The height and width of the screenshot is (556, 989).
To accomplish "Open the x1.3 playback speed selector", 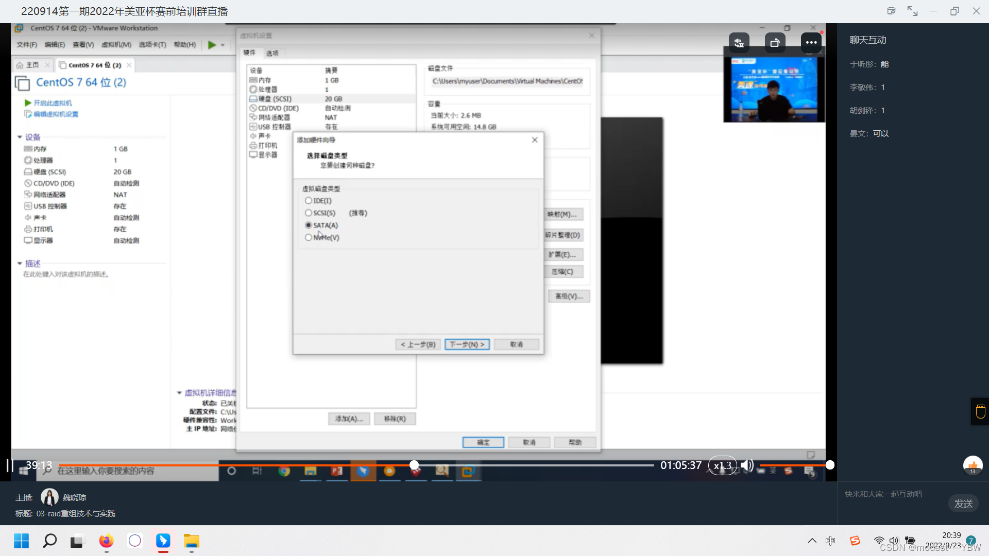I will tap(722, 465).
